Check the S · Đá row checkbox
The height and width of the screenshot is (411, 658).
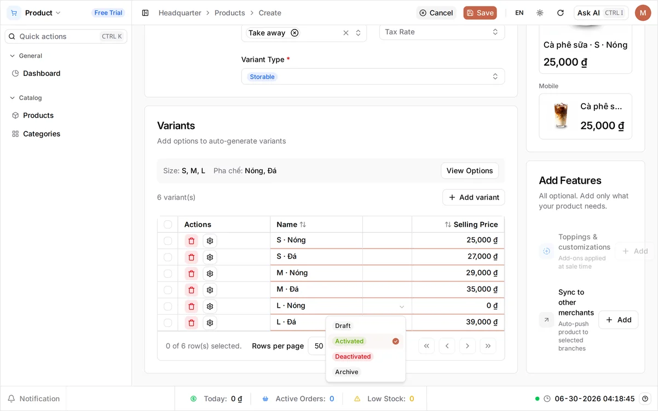tap(168, 257)
